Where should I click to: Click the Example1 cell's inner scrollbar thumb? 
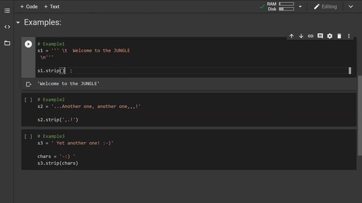[350, 70]
